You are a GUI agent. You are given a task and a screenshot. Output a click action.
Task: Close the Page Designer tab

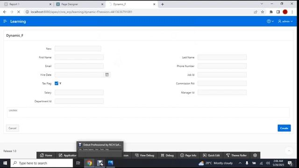click(x=102, y=4)
